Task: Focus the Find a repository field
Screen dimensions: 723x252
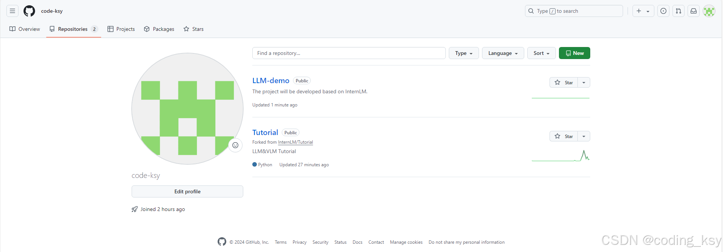Action: [x=349, y=53]
